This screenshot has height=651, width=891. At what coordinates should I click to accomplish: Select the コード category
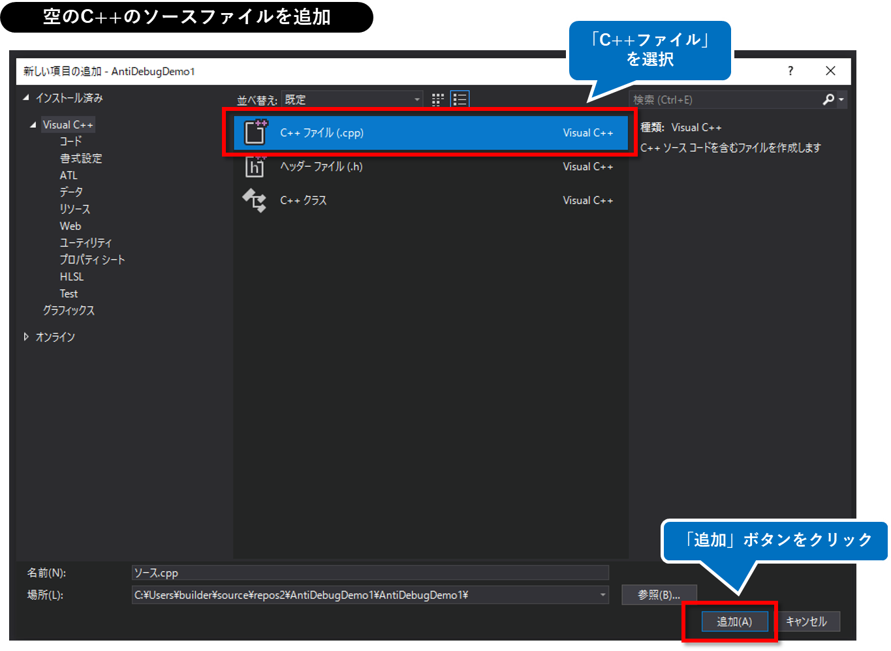(x=70, y=142)
